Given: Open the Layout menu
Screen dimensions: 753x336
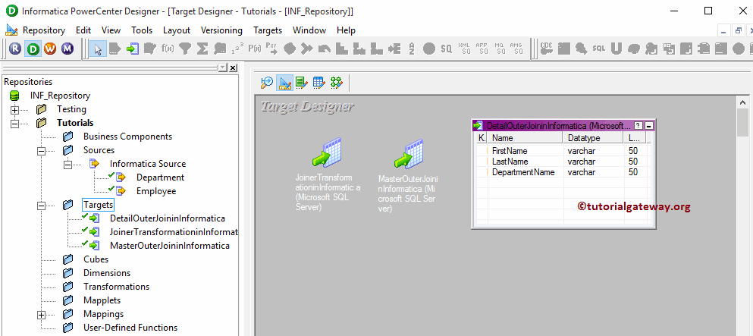Looking at the screenshot, I should (x=176, y=30).
